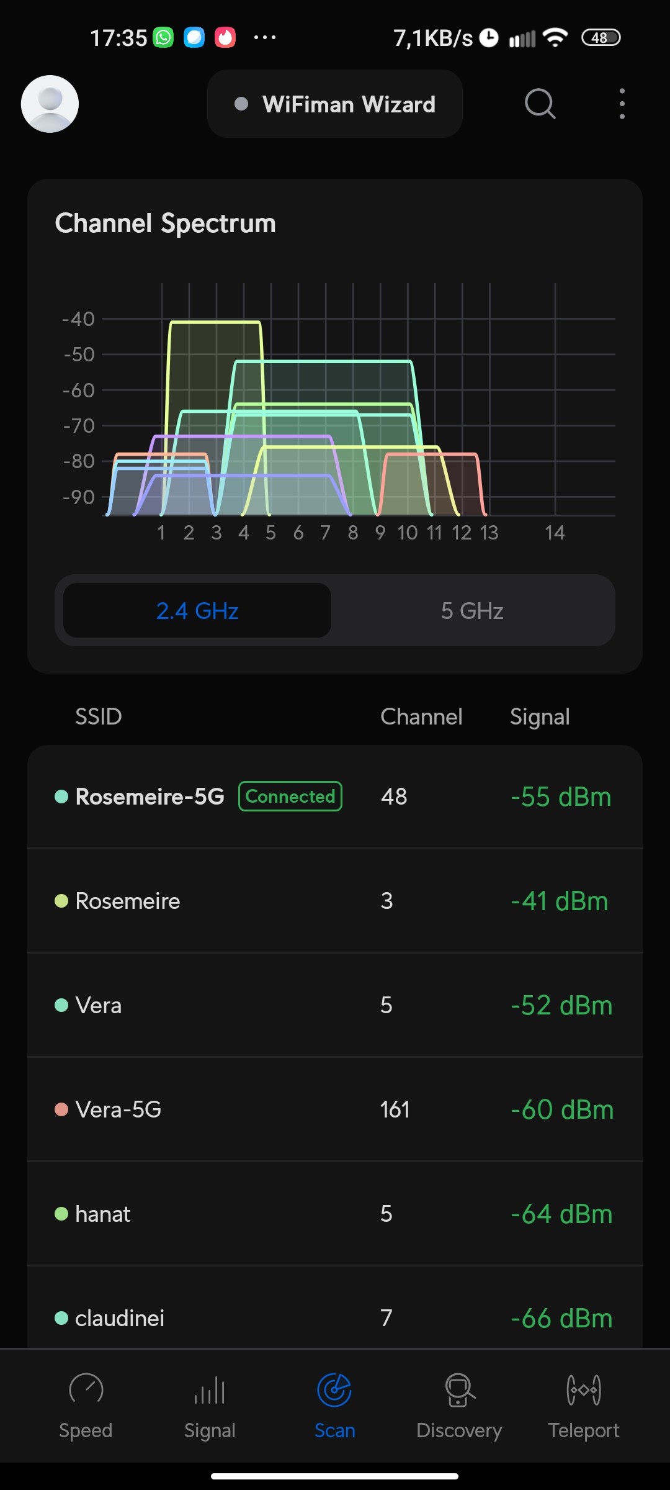The image size is (670, 1490).
Task: Switch spectrum to 5 GHz band
Action: coord(472,611)
